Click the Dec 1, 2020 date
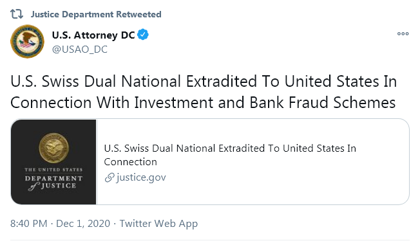420x243 pixels. 83,224
